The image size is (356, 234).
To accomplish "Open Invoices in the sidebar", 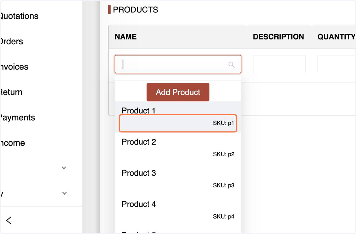I will (x=14, y=67).
